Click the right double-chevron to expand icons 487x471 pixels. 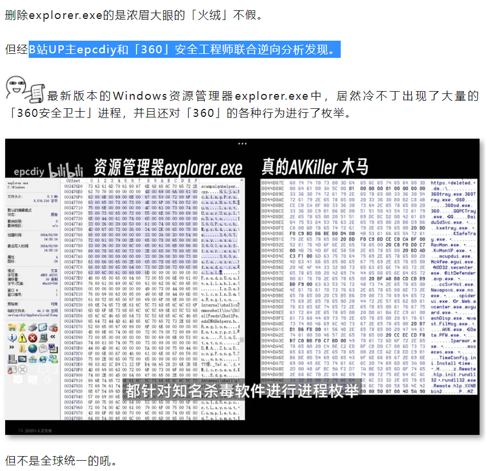click(11, 347)
